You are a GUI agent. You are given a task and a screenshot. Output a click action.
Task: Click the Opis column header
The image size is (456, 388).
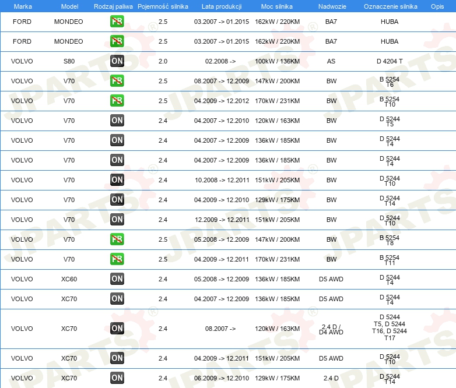[x=437, y=6]
